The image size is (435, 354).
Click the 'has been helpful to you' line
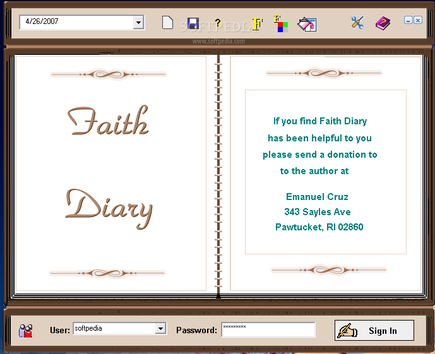point(319,138)
